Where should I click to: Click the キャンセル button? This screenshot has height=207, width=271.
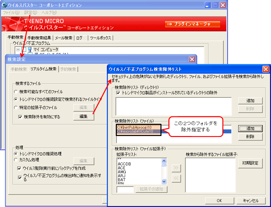pos(250,201)
